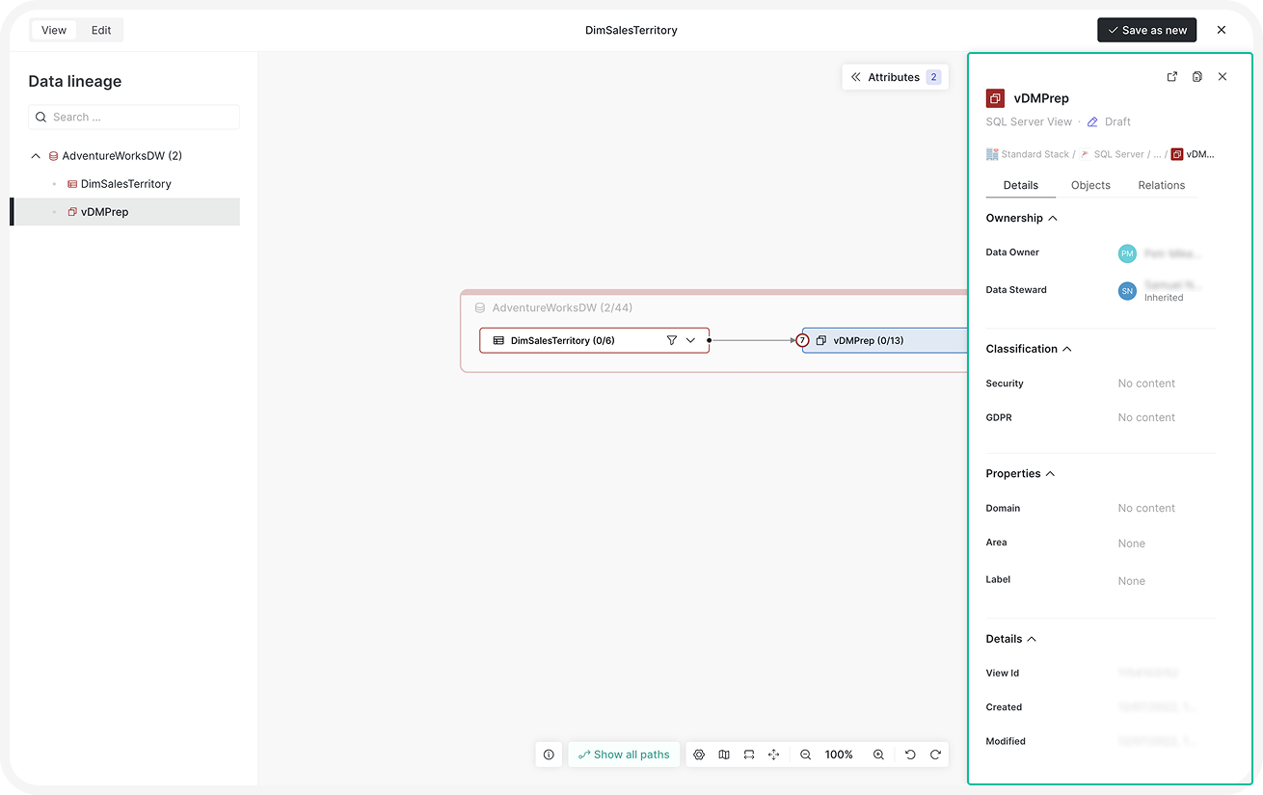Collapse the AdventureWorksDW tree node
The height and width of the screenshot is (795, 1263).
36,156
